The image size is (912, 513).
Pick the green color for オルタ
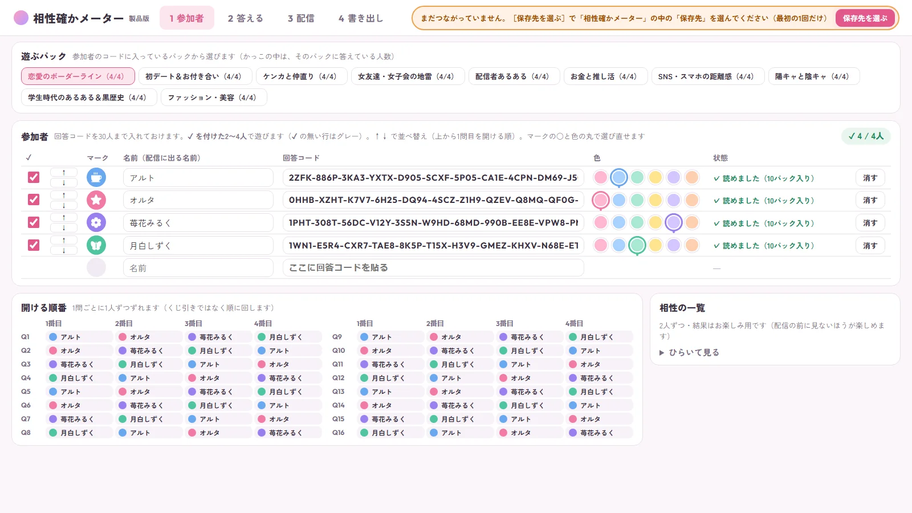pos(637,200)
